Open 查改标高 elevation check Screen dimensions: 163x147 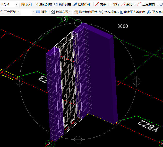110,12
